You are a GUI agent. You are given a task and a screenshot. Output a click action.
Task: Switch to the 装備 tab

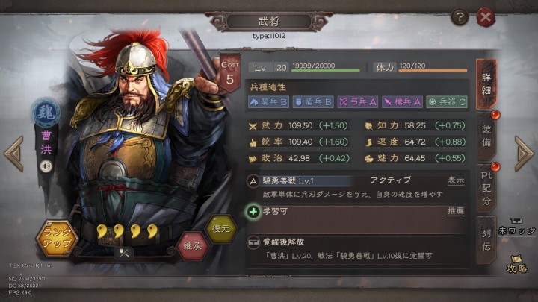pyautogui.click(x=486, y=136)
